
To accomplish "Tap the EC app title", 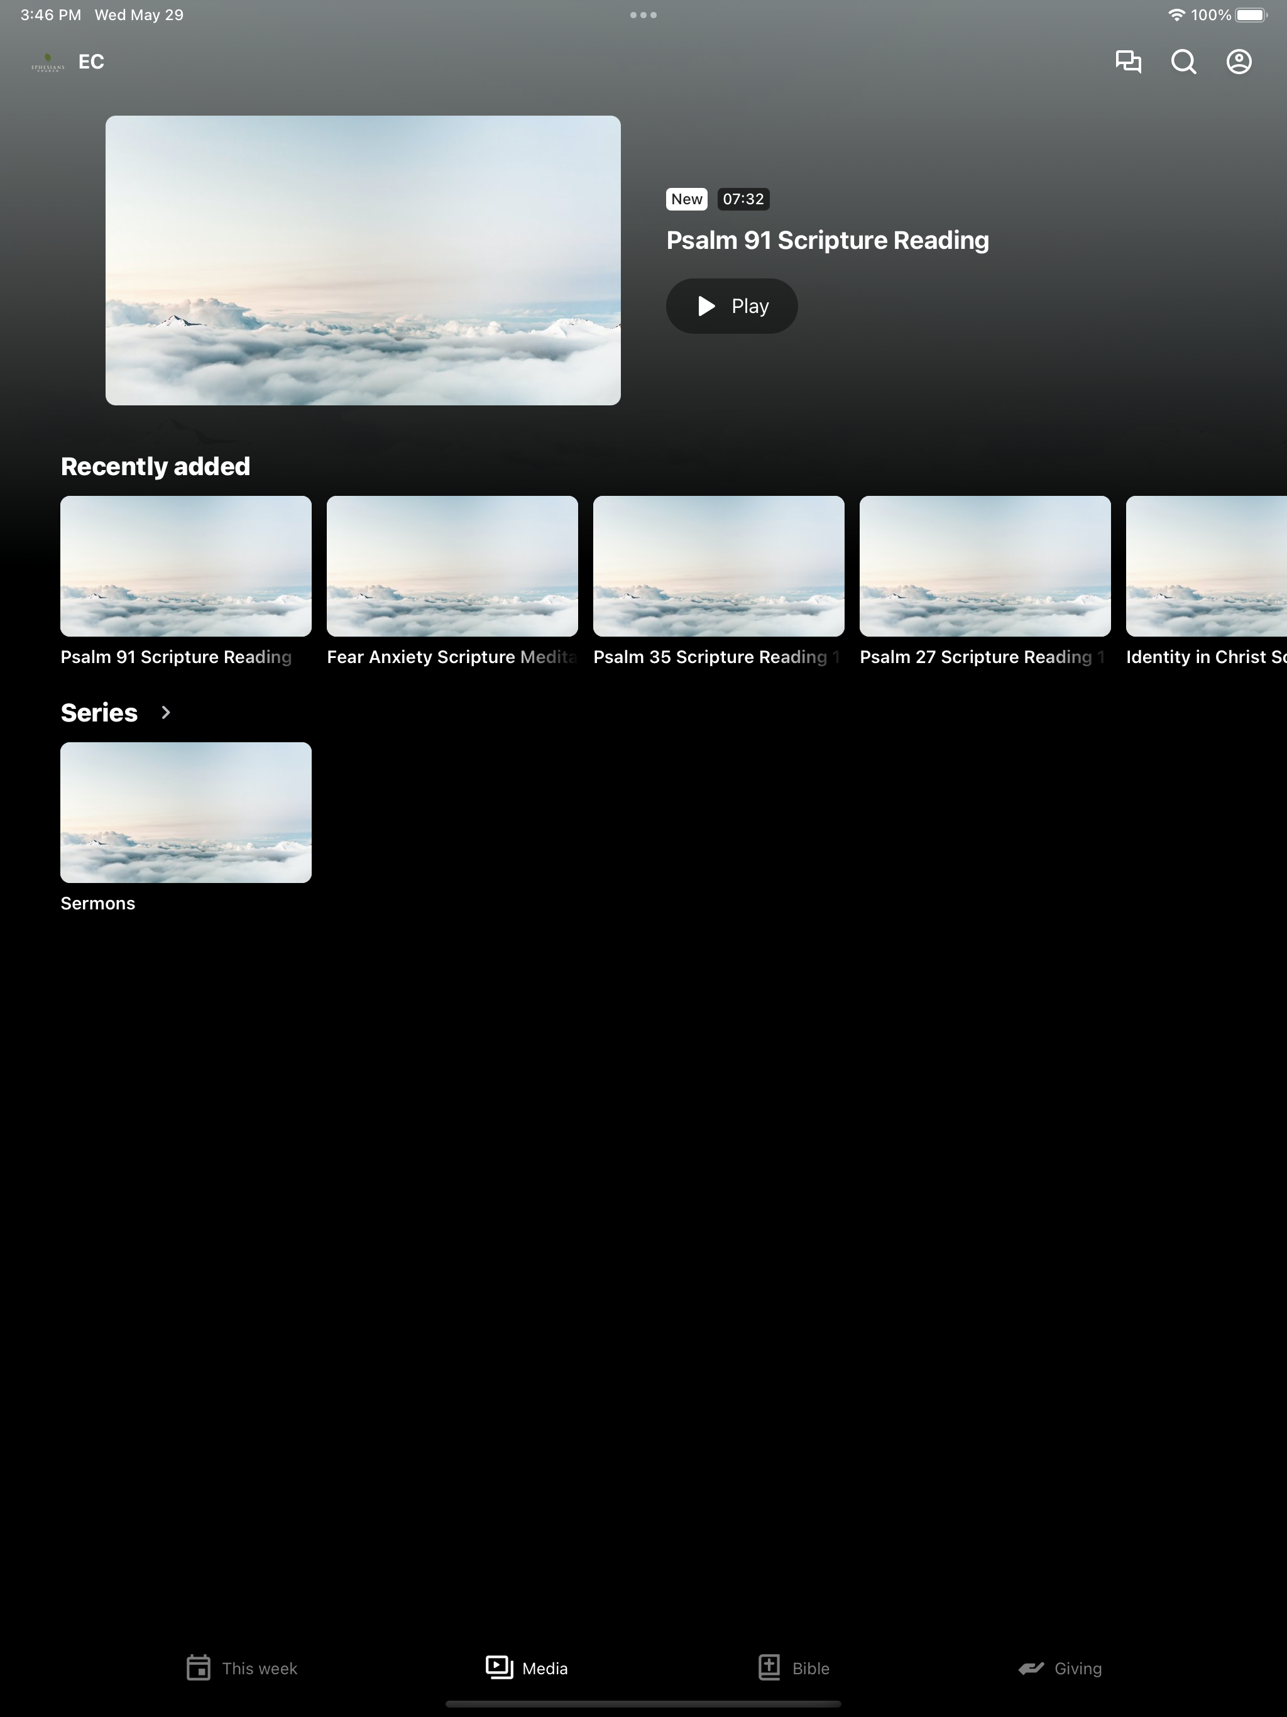I will 91,62.
